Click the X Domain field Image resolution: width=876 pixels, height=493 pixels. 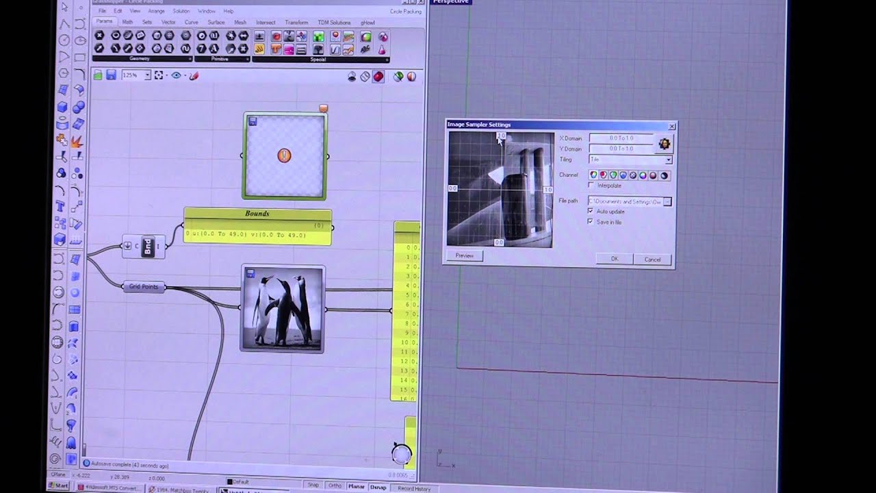click(x=621, y=138)
